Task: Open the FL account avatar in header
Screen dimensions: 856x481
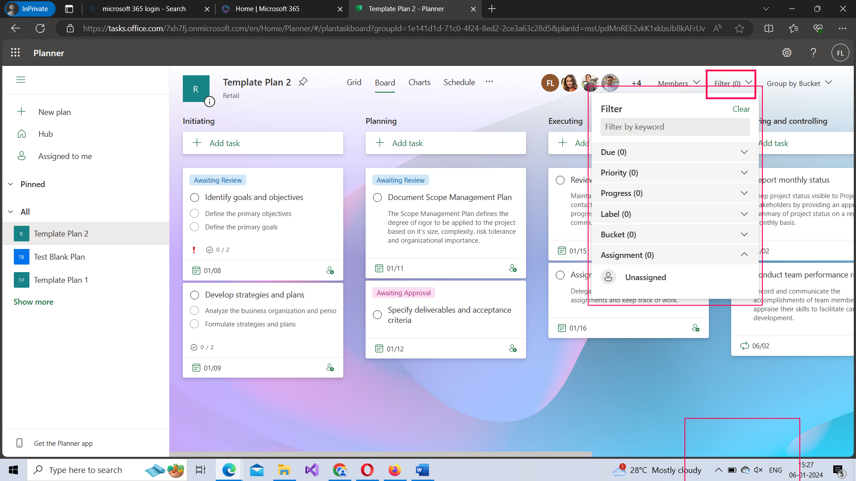Action: click(x=840, y=53)
